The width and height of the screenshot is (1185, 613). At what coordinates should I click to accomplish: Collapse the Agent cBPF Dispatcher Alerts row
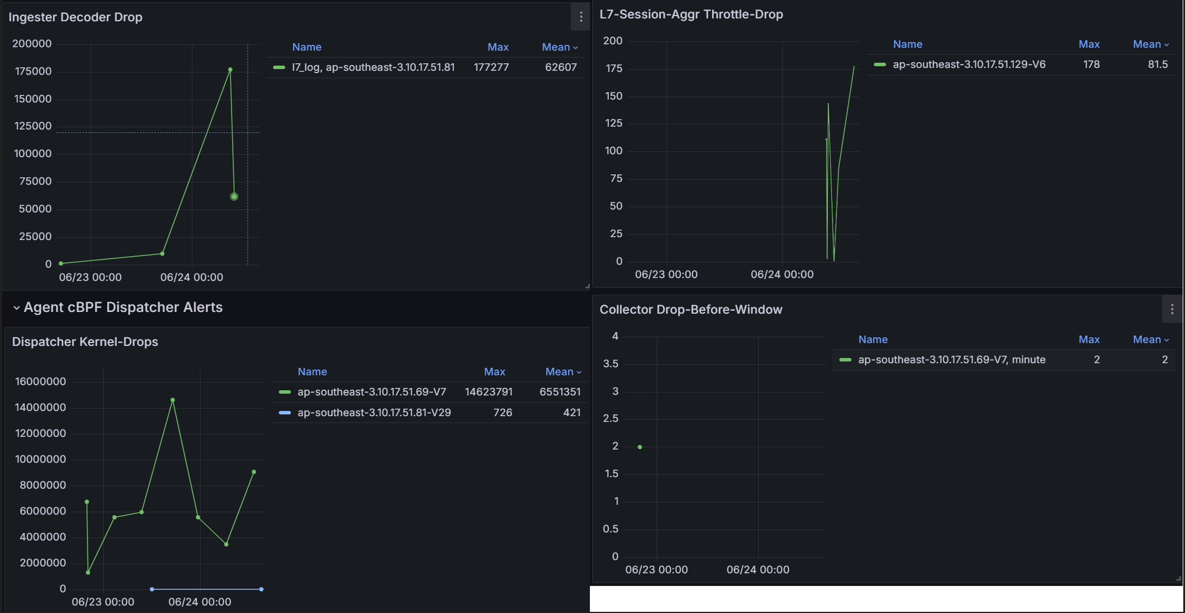pos(16,308)
